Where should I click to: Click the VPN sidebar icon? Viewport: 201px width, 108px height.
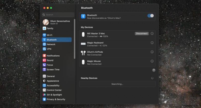point(44,49)
